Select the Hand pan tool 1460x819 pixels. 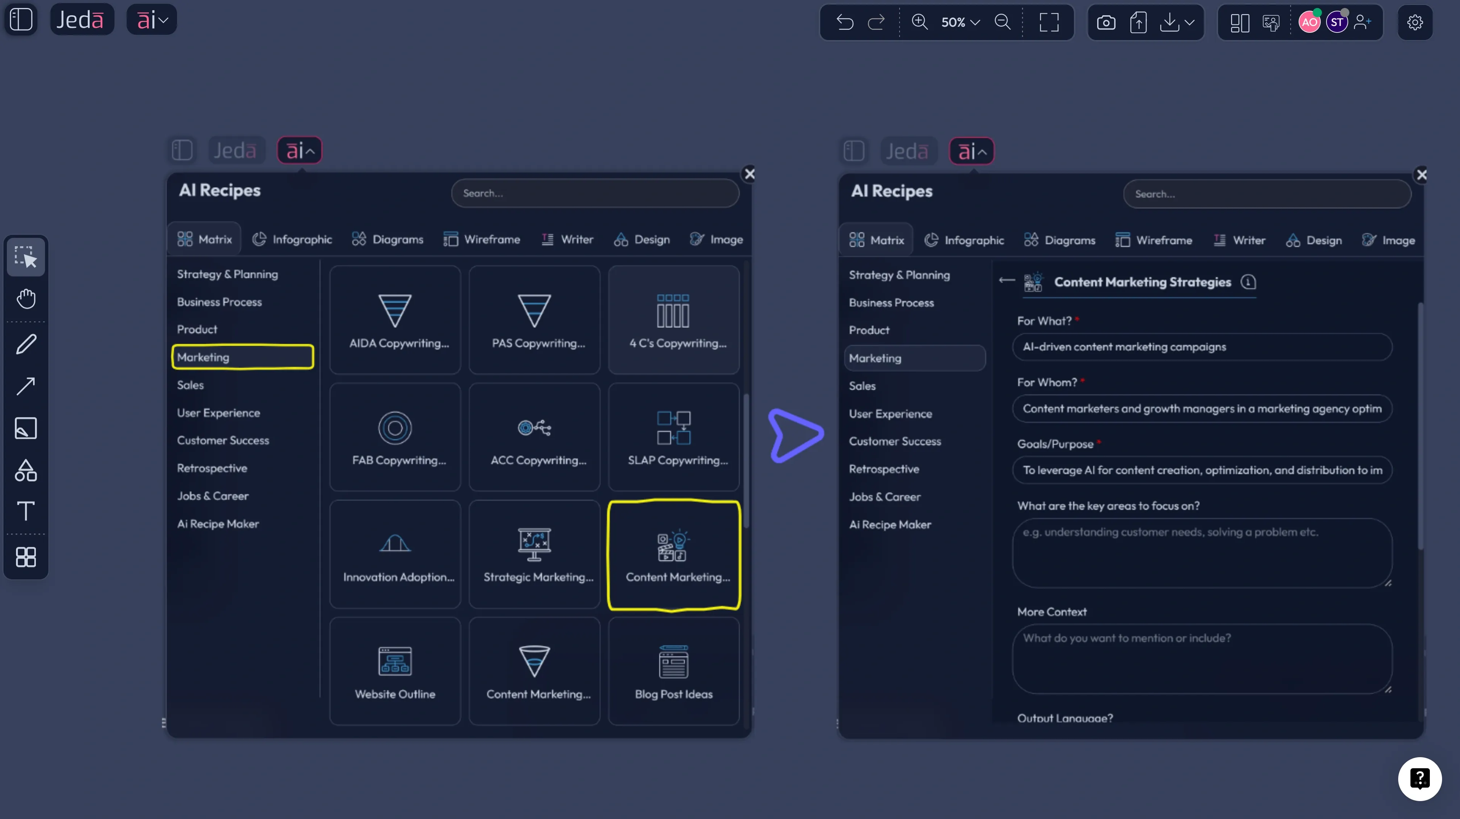(x=26, y=298)
